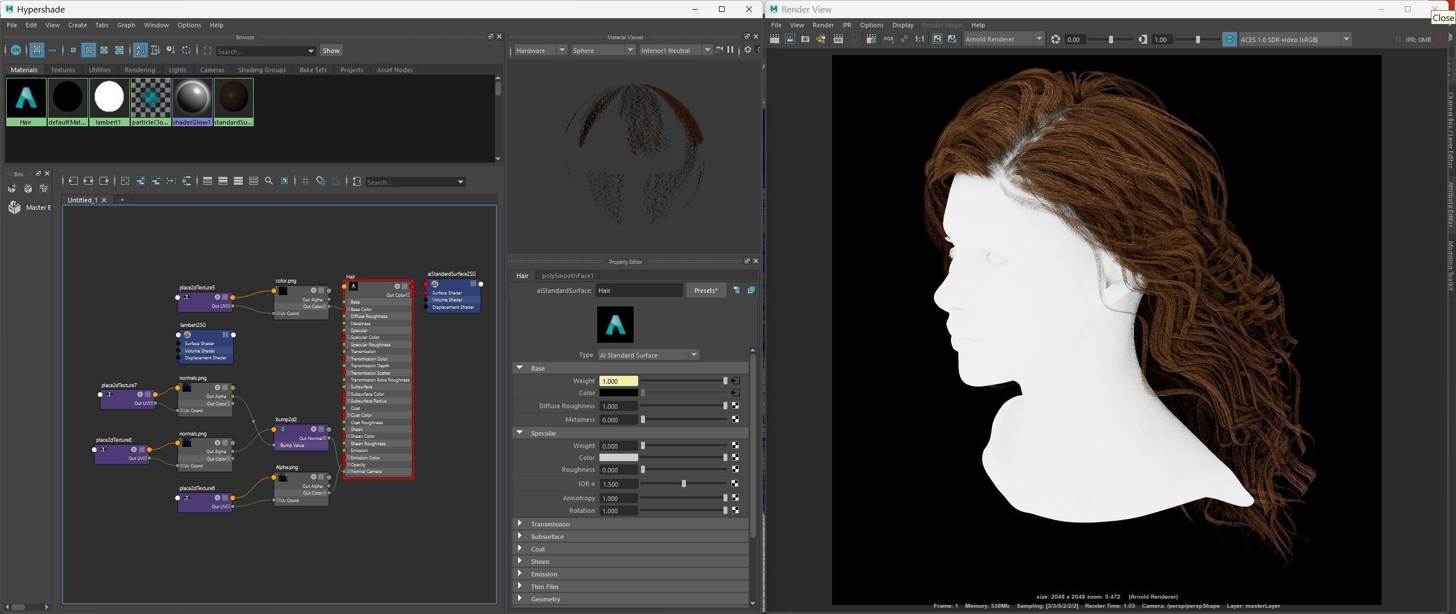Image resolution: width=1456 pixels, height=614 pixels.
Task: Click IPR render icon in Render View
Action: point(838,39)
